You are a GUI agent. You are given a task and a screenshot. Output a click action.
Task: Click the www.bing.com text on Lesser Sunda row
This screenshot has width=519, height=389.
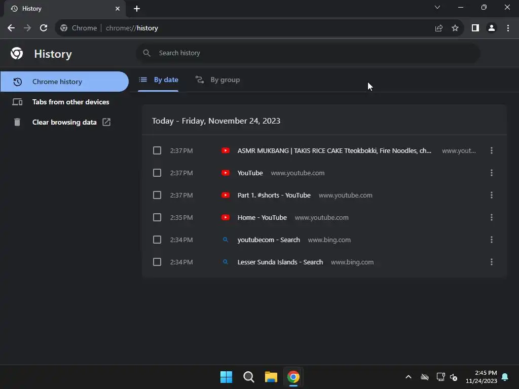(352, 262)
